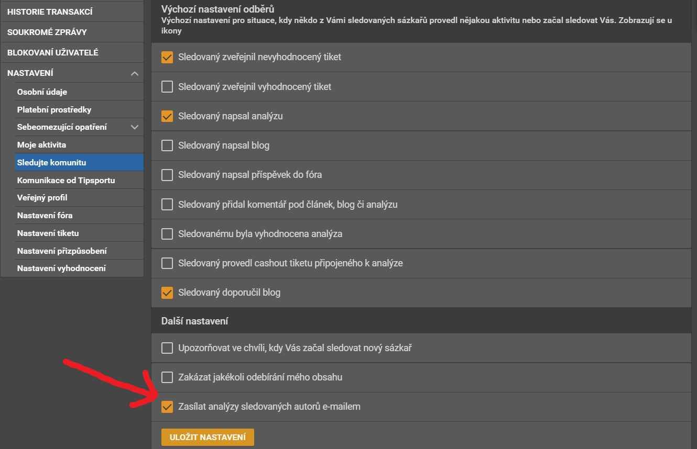
Task: Uncheck 'Sledovaný napsal analýzu' checkbox
Action: click(x=167, y=116)
